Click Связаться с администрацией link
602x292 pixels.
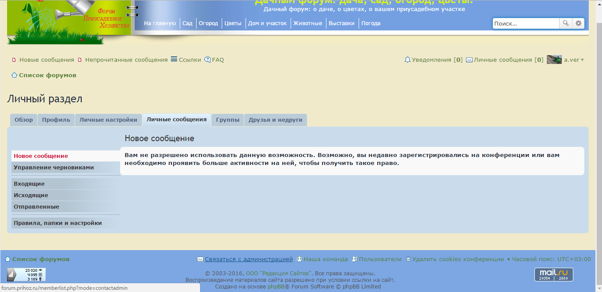coord(249,259)
